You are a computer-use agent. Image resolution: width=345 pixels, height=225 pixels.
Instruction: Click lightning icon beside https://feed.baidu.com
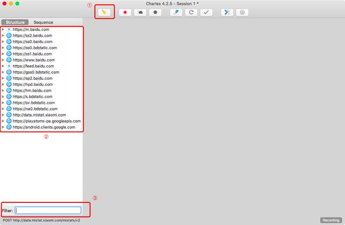pos(9,66)
